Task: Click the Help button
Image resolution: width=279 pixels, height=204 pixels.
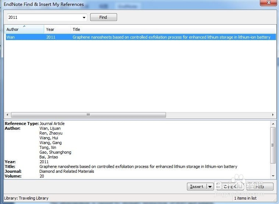Action: 260,187
